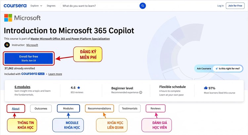This screenshot has height=135, width=248.
Task: Select the Testimonials tab
Action: (x=130, y=108)
